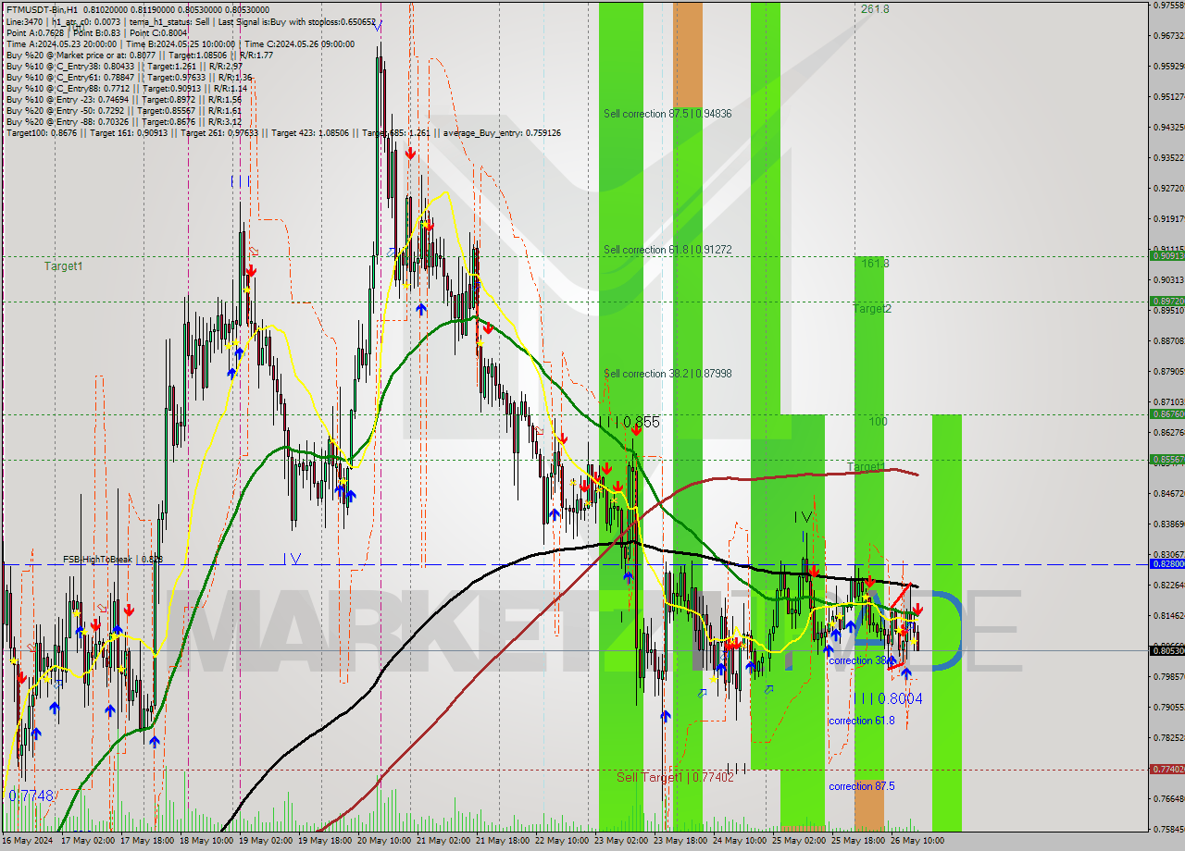Click the '26 May 10:00' time axis label
The height and width of the screenshot is (851, 1185).
click(x=917, y=840)
